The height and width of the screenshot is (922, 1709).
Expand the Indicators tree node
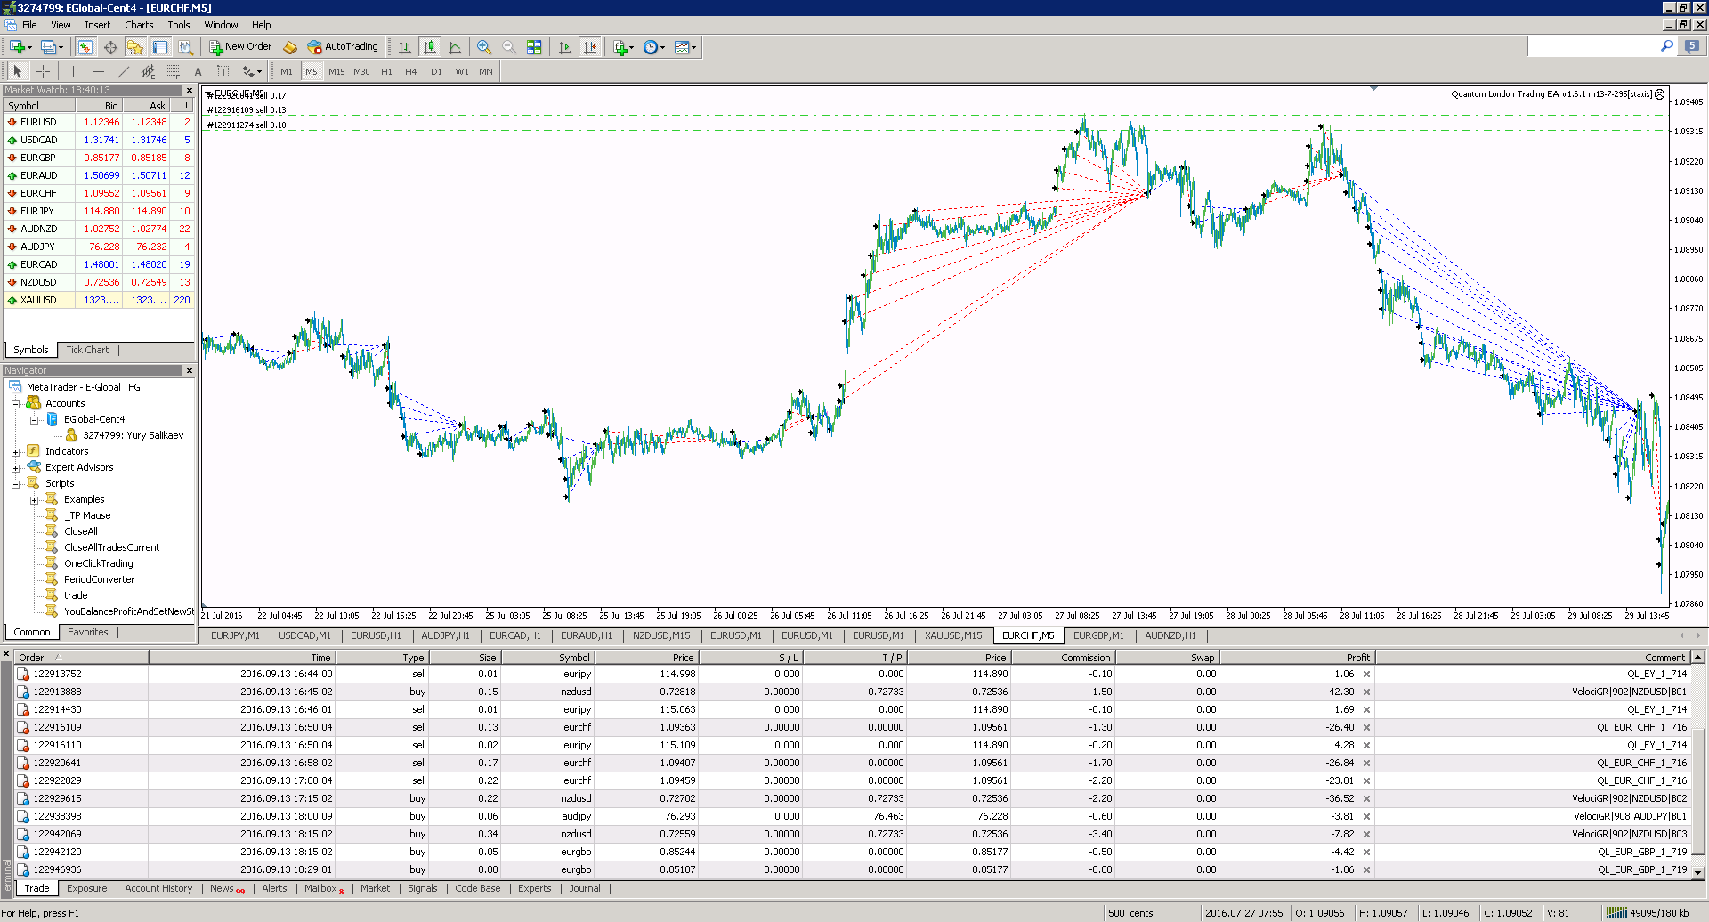point(15,452)
